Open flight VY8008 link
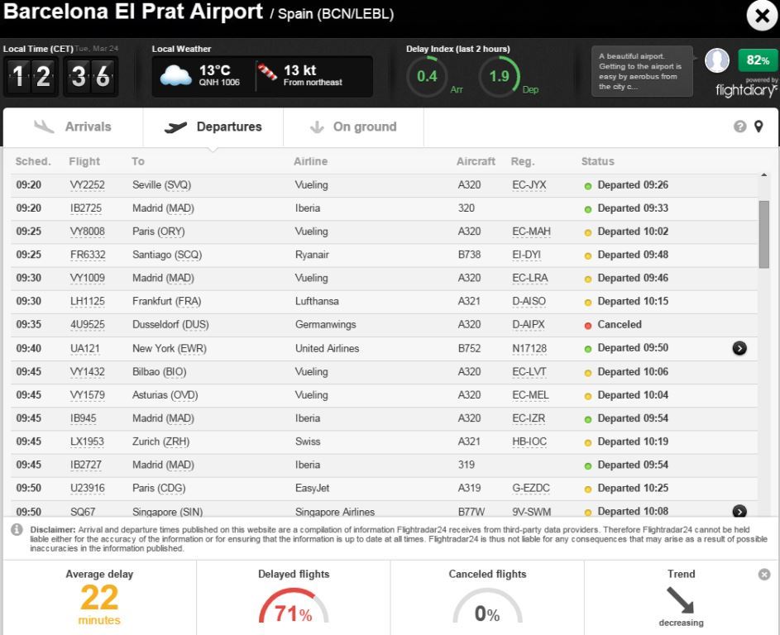 [x=88, y=232]
